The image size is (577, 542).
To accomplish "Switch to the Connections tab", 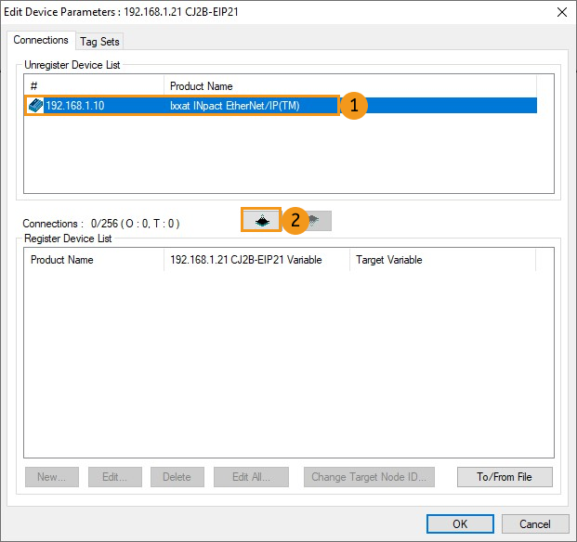I will (x=41, y=40).
